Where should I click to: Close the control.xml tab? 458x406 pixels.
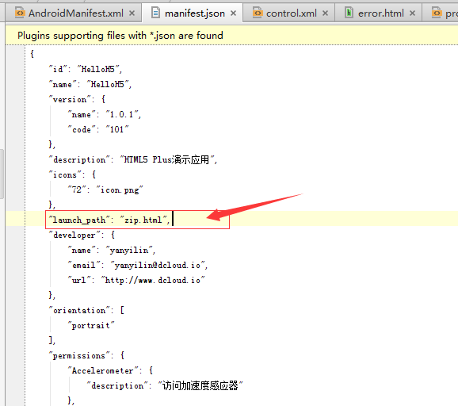[x=325, y=13]
